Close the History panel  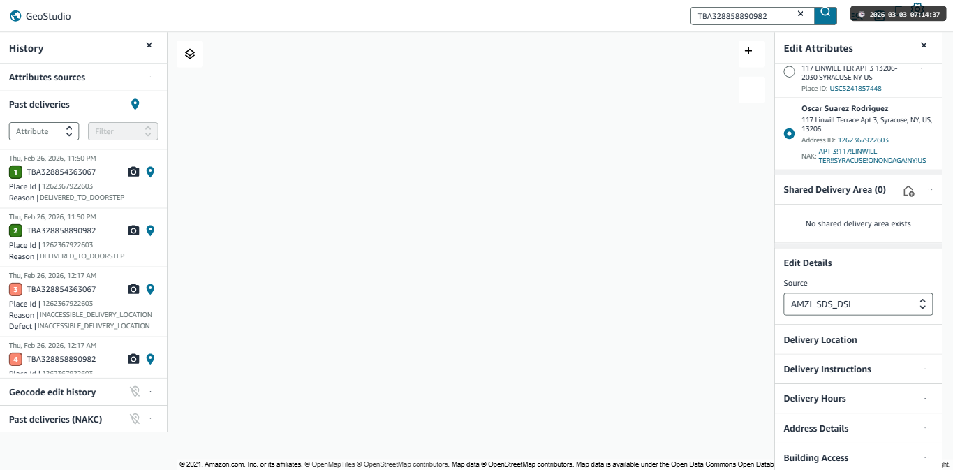point(149,45)
